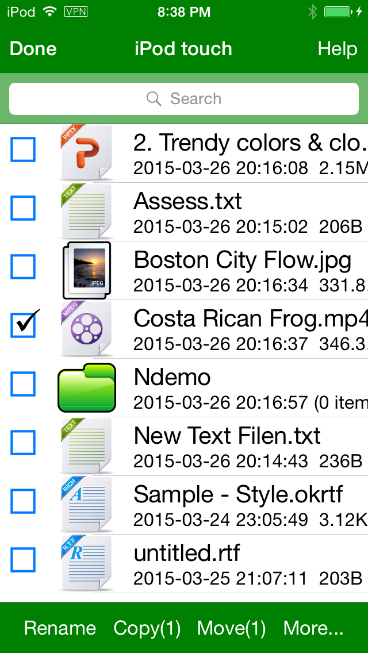Uncheck the Costa Rican Frog.mp4 checkbox
The image size is (368, 653).
23,325
